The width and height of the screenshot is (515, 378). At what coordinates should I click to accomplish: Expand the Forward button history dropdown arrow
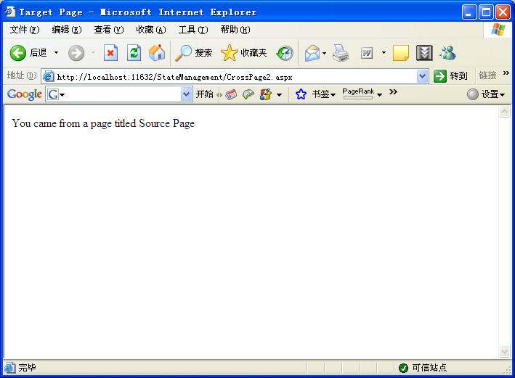click(93, 52)
